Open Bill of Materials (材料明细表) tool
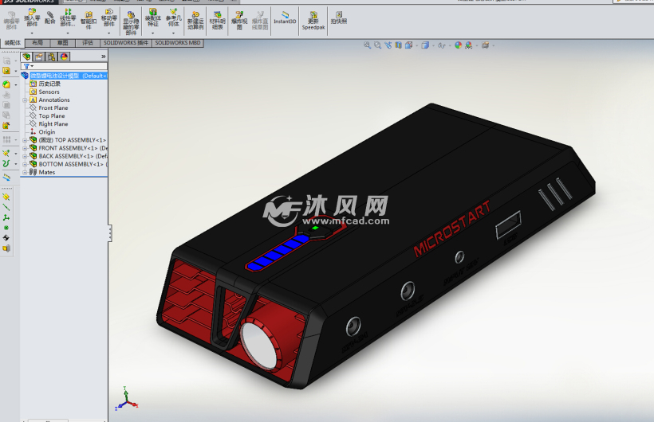The width and height of the screenshot is (654, 422). click(217, 21)
